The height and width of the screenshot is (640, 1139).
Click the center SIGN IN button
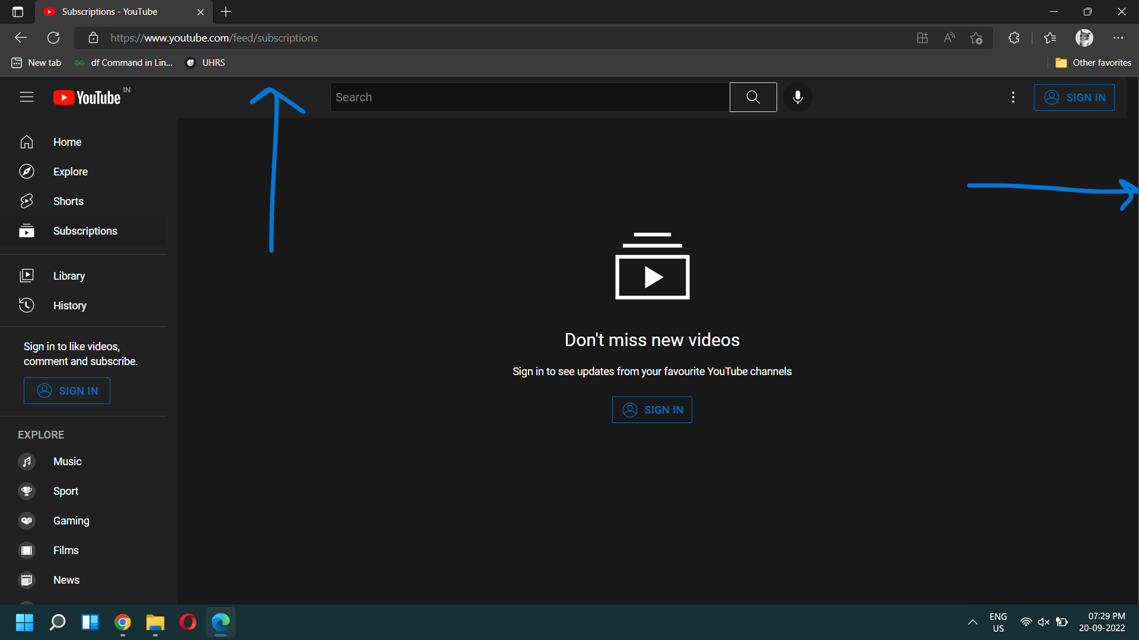click(652, 409)
